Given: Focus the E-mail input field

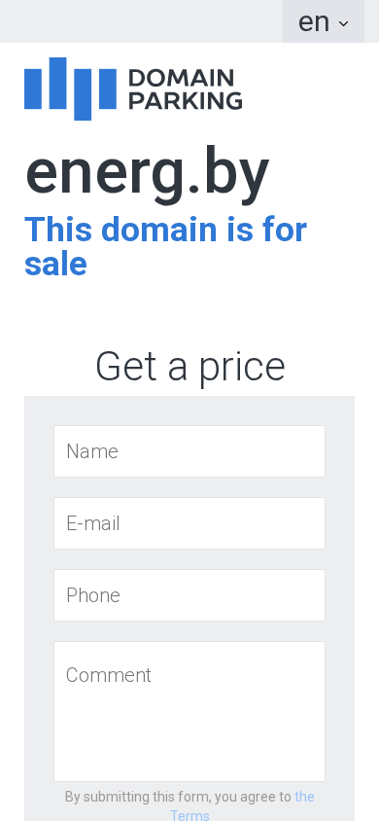Looking at the screenshot, I should [x=189, y=523].
